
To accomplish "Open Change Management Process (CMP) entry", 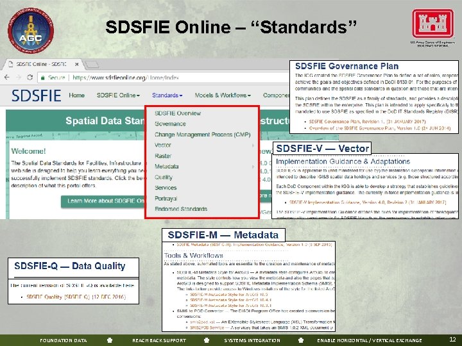I will pyautogui.click(x=202, y=135).
